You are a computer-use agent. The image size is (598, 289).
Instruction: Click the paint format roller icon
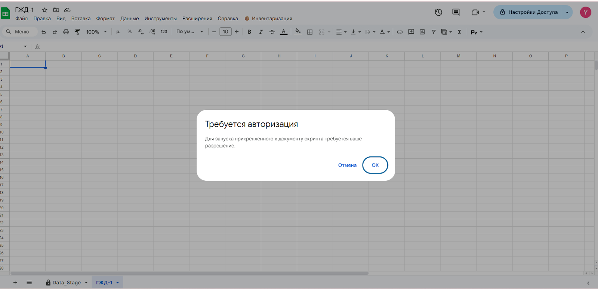point(77,32)
